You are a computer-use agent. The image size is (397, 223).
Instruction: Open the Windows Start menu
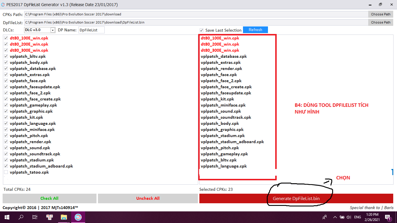6,217
